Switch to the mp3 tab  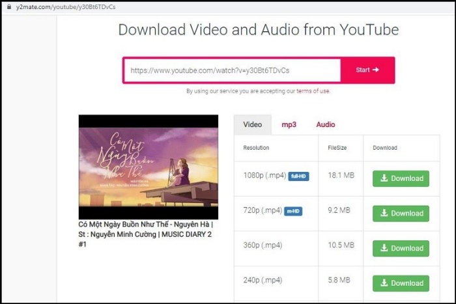pos(289,124)
